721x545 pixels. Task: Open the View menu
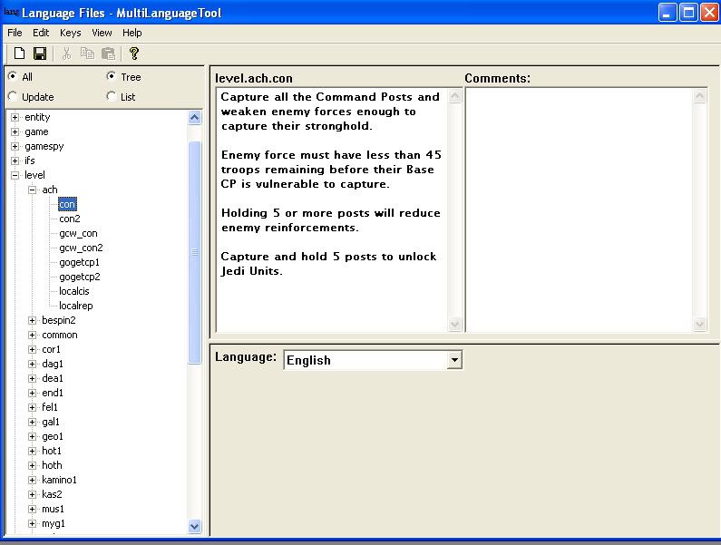[x=102, y=33]
